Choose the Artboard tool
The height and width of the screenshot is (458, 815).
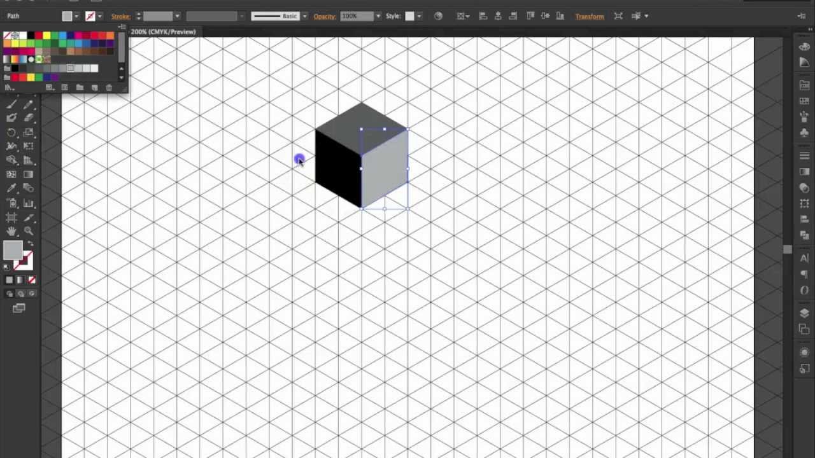11,218
